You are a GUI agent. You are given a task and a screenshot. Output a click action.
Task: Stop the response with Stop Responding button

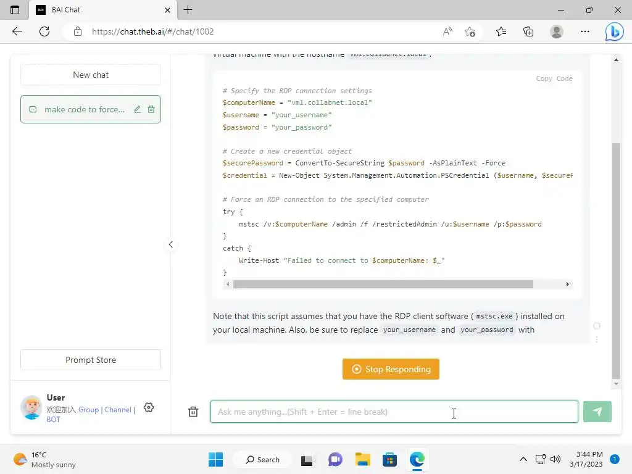391,369
